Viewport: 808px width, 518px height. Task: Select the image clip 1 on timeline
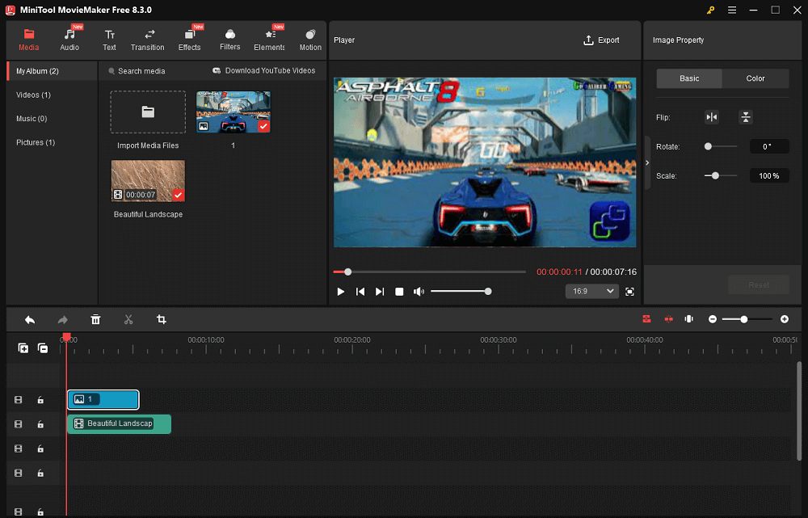point(103,399)
